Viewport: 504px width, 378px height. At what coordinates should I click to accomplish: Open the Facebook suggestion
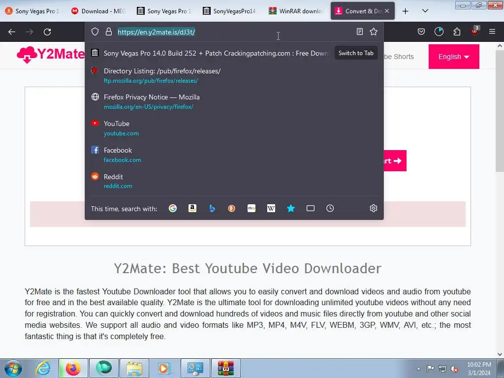[234, 155]
